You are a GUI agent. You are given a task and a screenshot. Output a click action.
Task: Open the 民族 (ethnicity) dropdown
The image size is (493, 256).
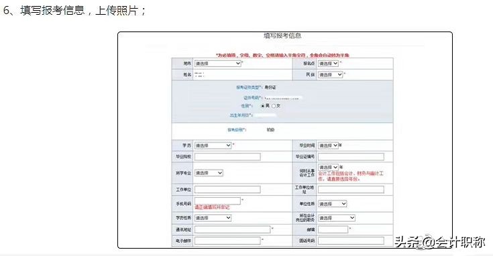(x=330, y=75)
